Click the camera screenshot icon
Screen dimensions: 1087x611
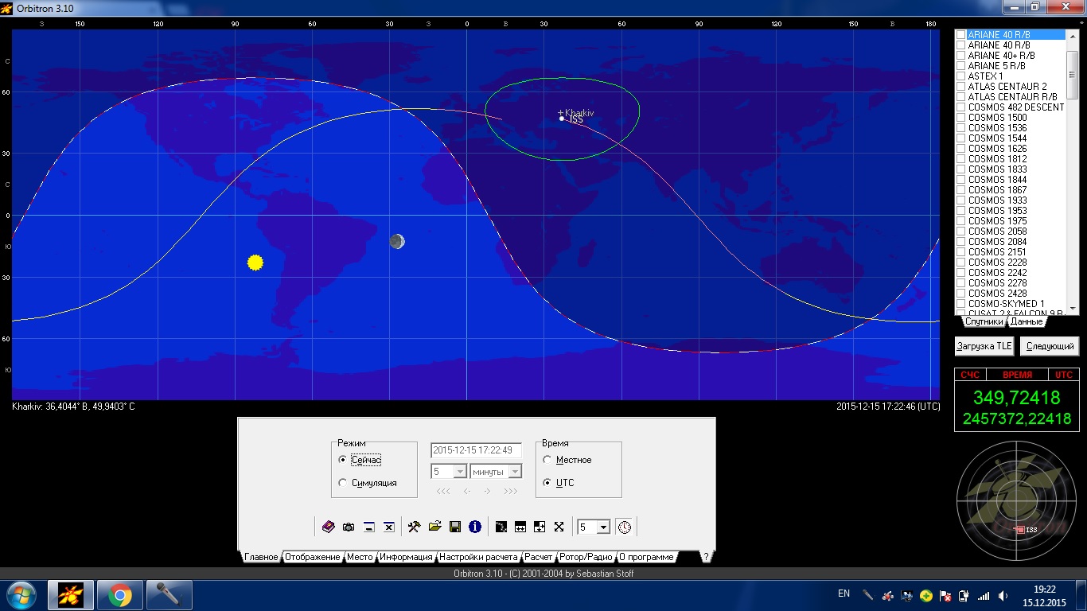point(349,527)
